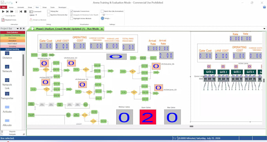The height and width of the screenshot is (142, 267).
Task: Select the Distance module in Project Bar
Action: 7,55
